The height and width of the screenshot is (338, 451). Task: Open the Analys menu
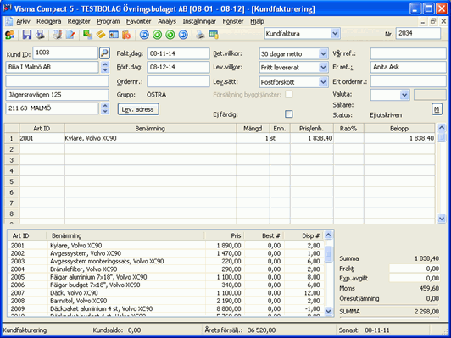click(167, 21)
